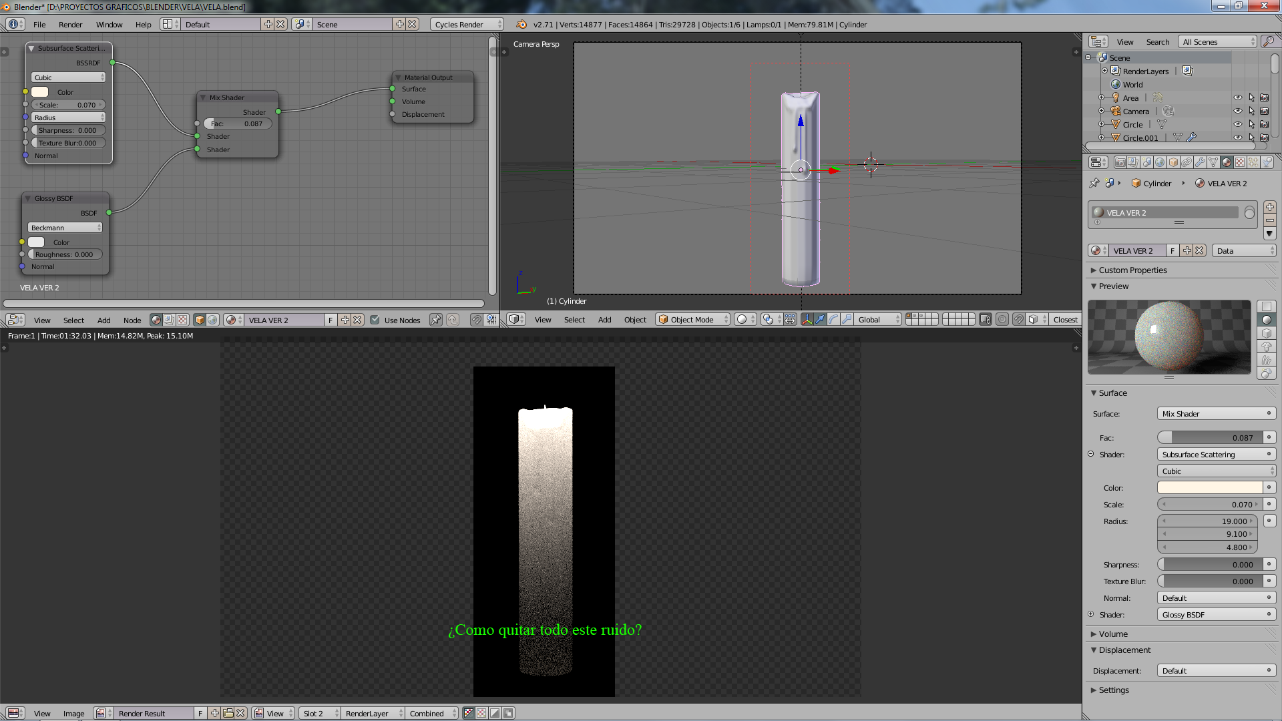Open the Cycles Render engine dropdown

pos(467,25)
